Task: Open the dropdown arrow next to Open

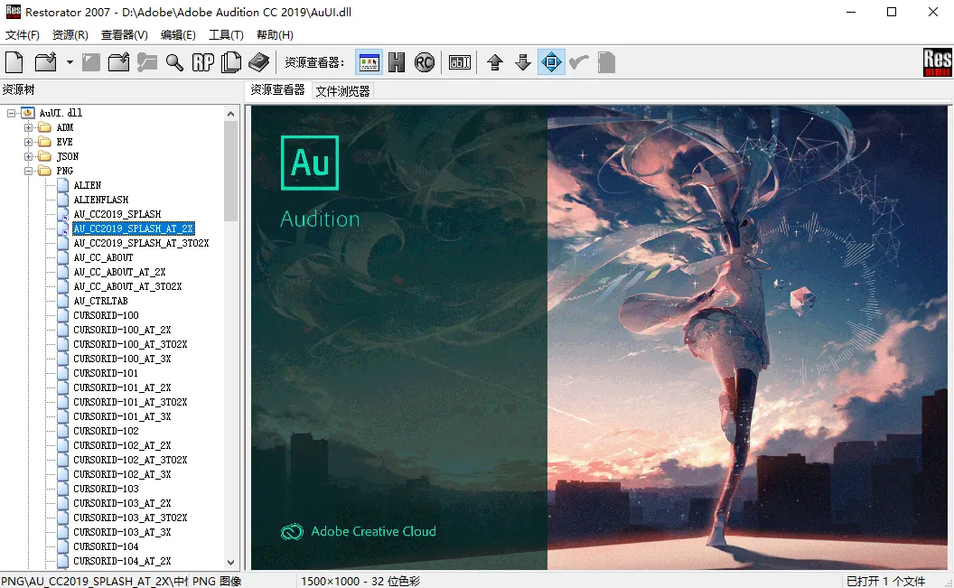Action: tap(70, 62)
